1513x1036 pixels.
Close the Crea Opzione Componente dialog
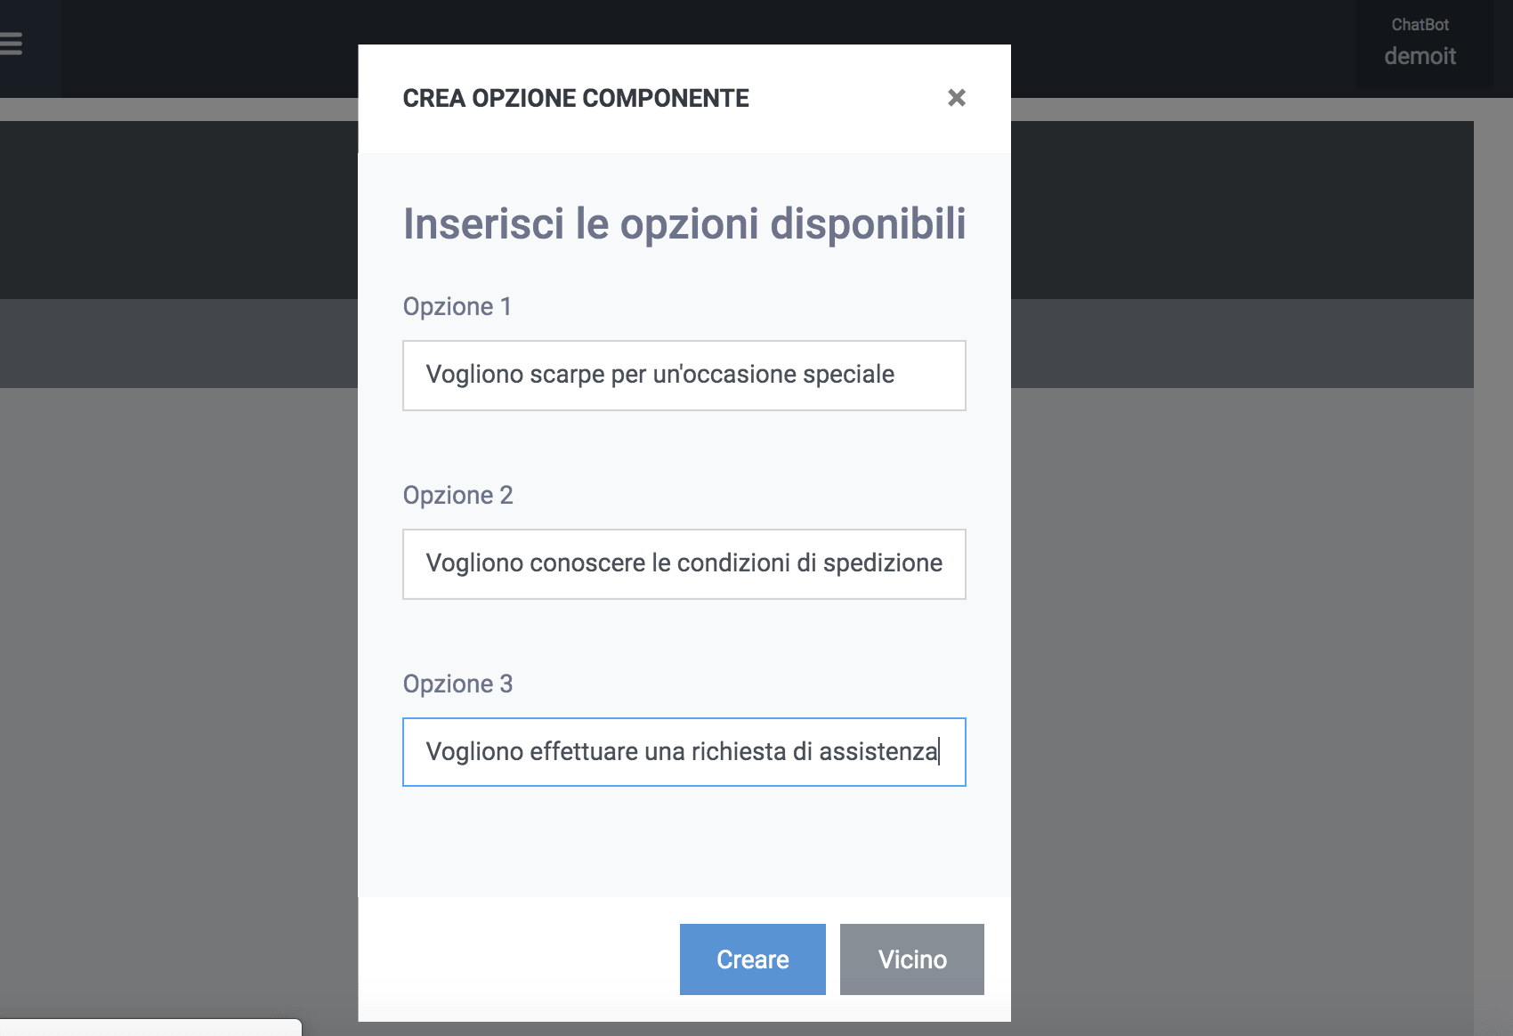pos(957,98)
